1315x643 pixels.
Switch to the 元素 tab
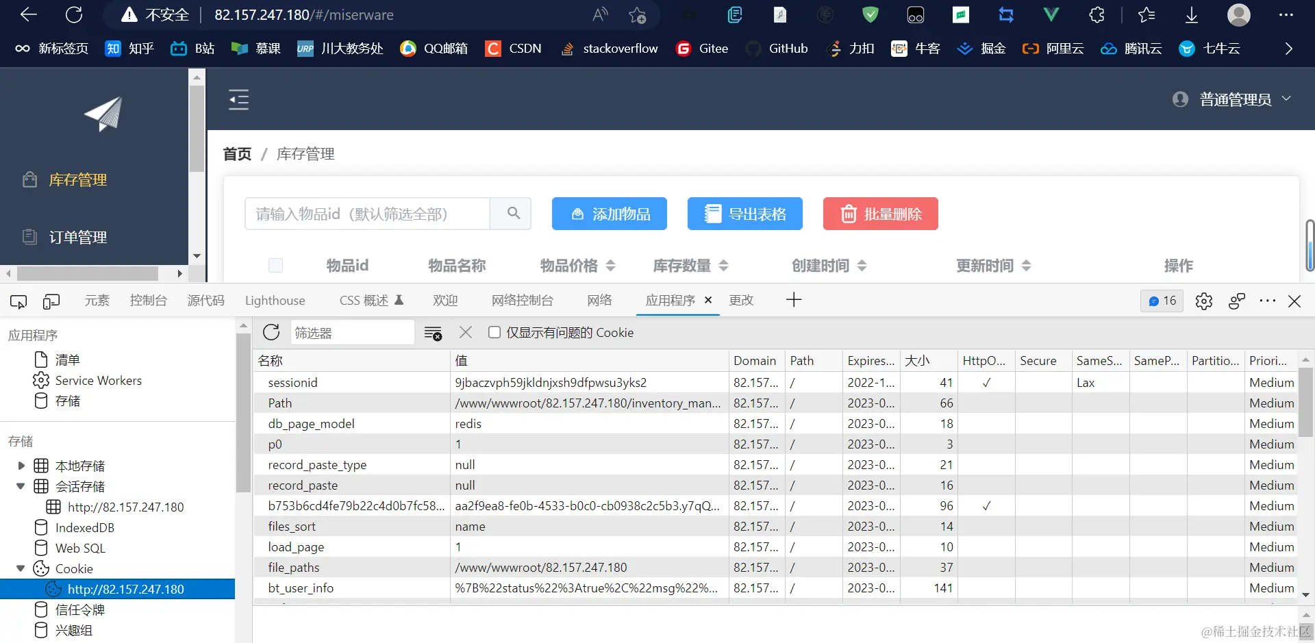click(x=97, y=301)
